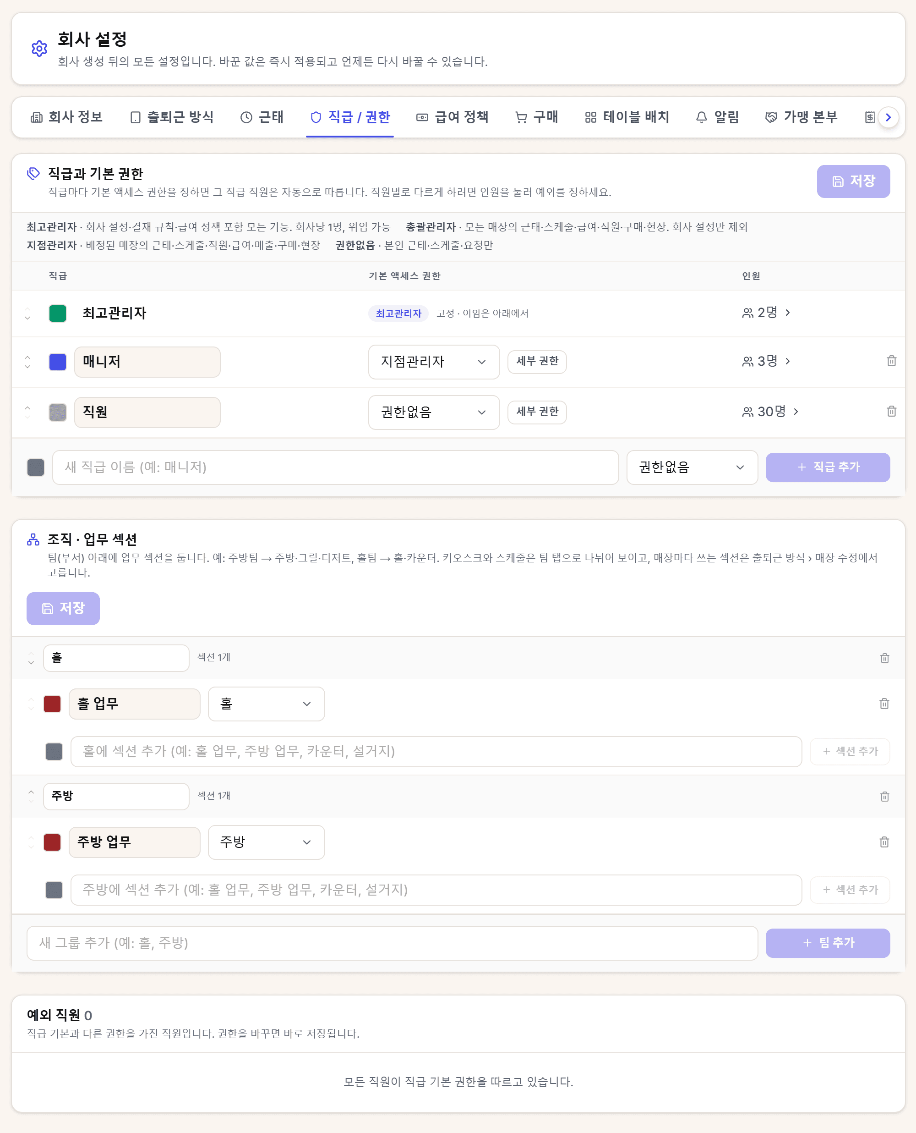Viewport: 916px width, 1133px height.
Task: Go to 구매 tab
Action: tap(537, 117)
